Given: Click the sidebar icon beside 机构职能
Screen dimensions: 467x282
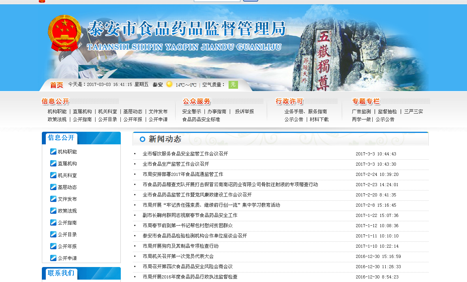Looking at the screenshot, I should point(53,151).
